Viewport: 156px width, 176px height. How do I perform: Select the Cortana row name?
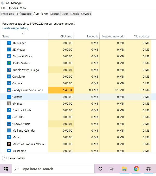coord(17,97)
